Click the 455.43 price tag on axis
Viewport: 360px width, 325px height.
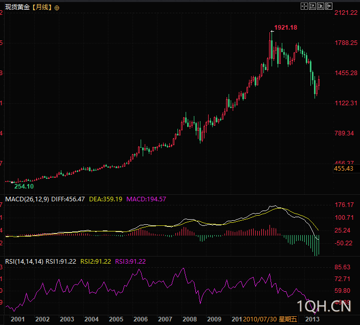[344, 169]
